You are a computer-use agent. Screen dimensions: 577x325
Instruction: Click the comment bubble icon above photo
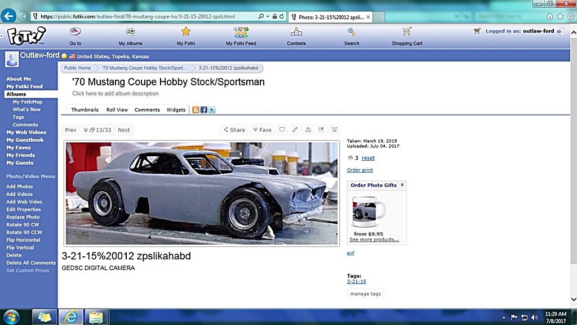(x=282, y=130)
